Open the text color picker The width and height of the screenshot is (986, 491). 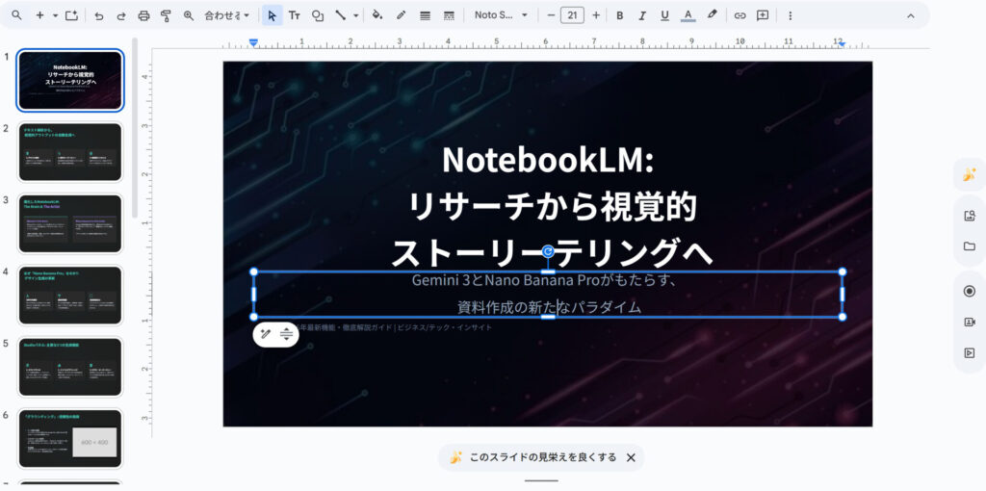(688, 15)
